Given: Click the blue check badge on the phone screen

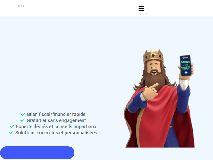Looking at the screenshot, I should [x=186, y=73].
